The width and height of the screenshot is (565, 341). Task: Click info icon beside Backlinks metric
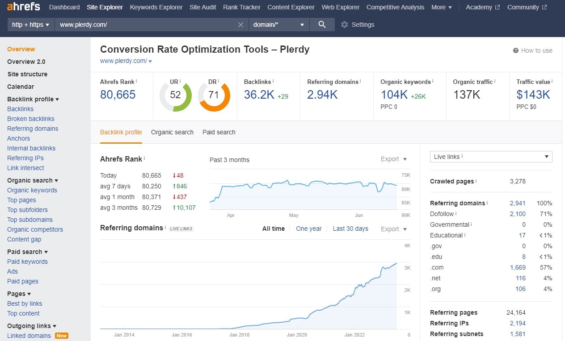(x=273, y=81)
